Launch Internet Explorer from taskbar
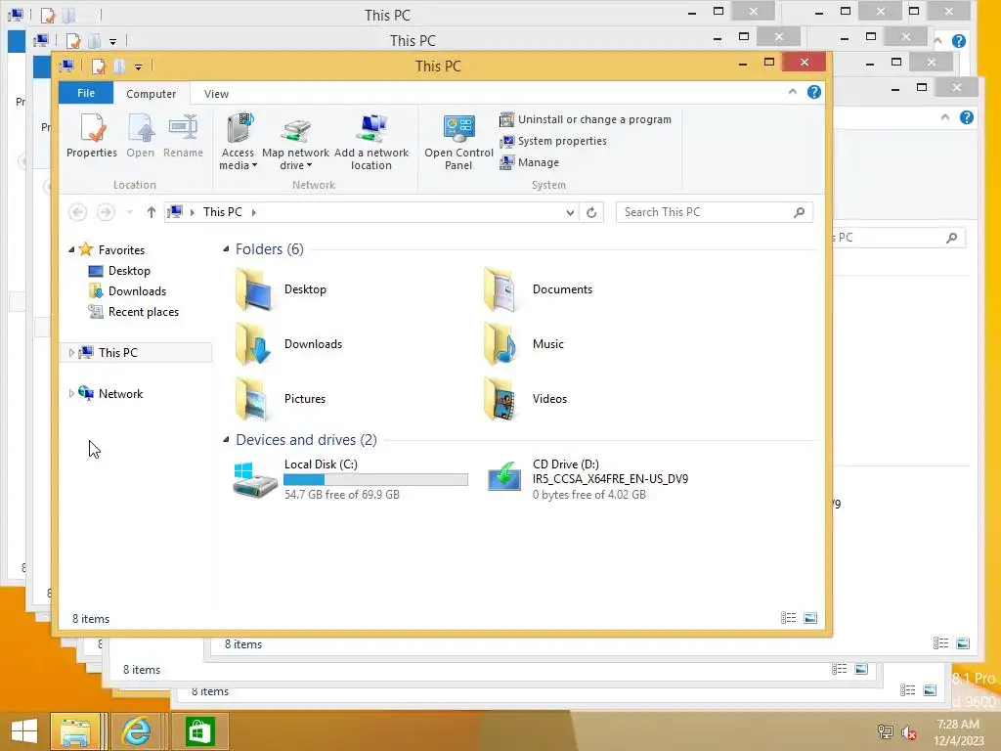This screenshot has width=1001, height=751. (137, 731)
